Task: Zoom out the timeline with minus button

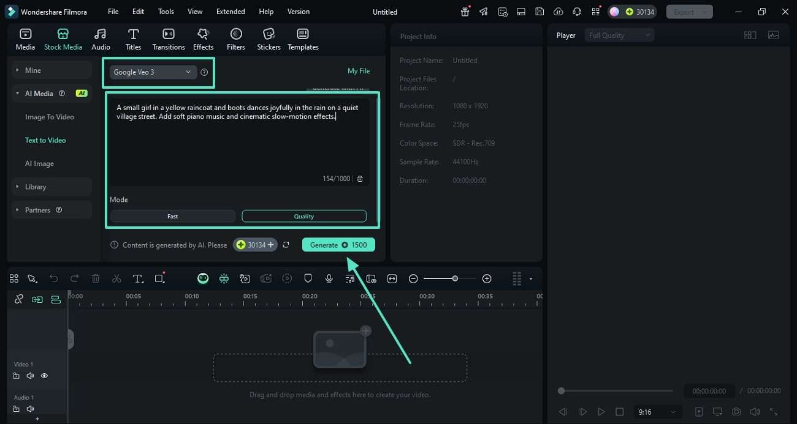Action: (413, 279)
